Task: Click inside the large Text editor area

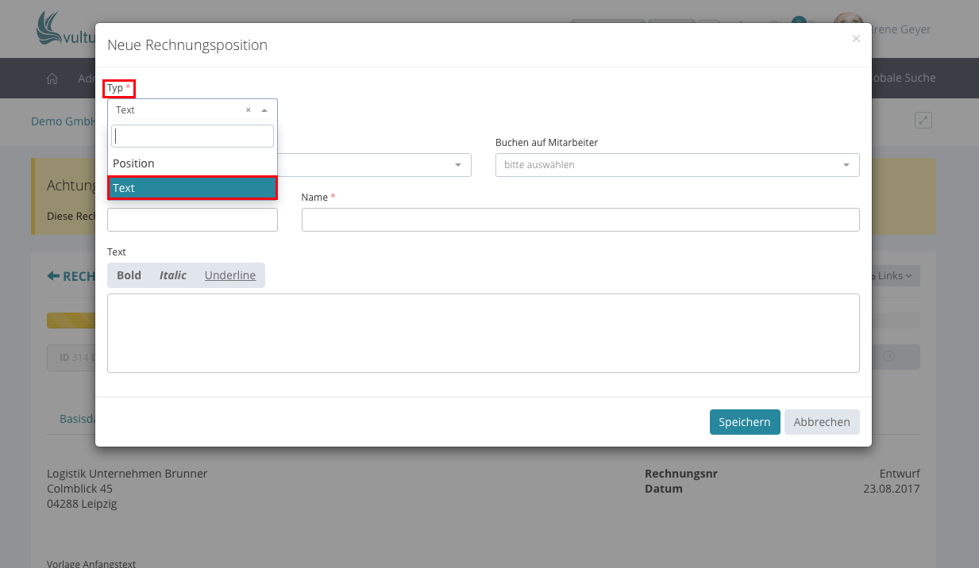Action: [x=483, y=332]
